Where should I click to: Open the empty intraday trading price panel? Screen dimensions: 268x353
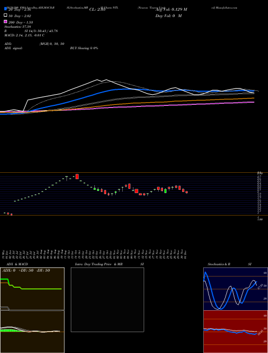point(107,300)
